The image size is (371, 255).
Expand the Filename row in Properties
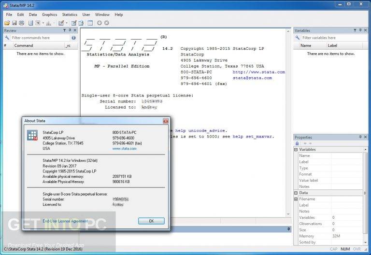296,199
